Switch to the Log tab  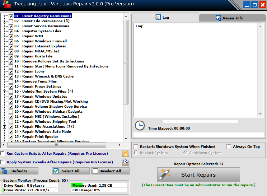click(x=165, y=17)
